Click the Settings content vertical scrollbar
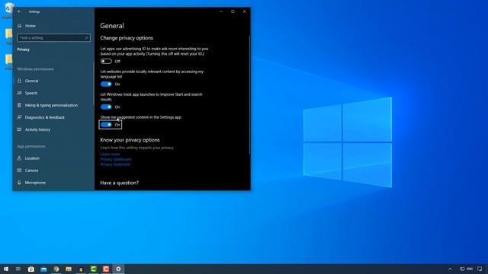The width and height of the screenshot is (488, 274). pos(249,94)
